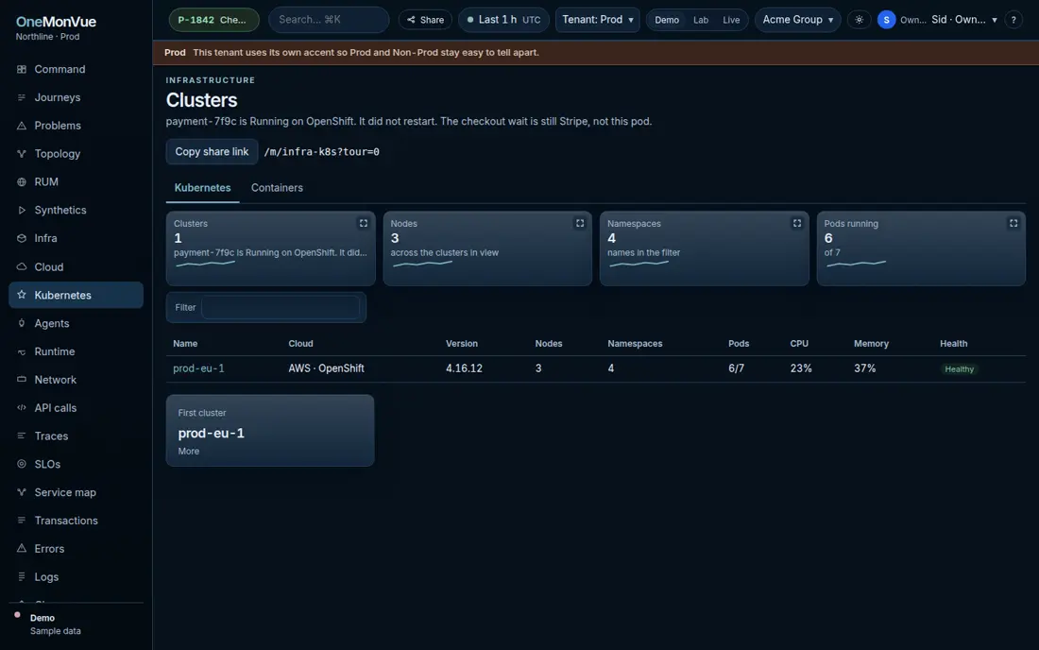Click the Journeys sidebar icon

coord(21,97)
